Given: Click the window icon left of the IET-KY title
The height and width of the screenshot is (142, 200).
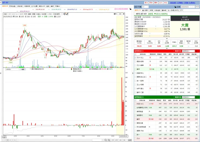Looking at the screenshot, I should pyautogui.click(x=1, y=2).
